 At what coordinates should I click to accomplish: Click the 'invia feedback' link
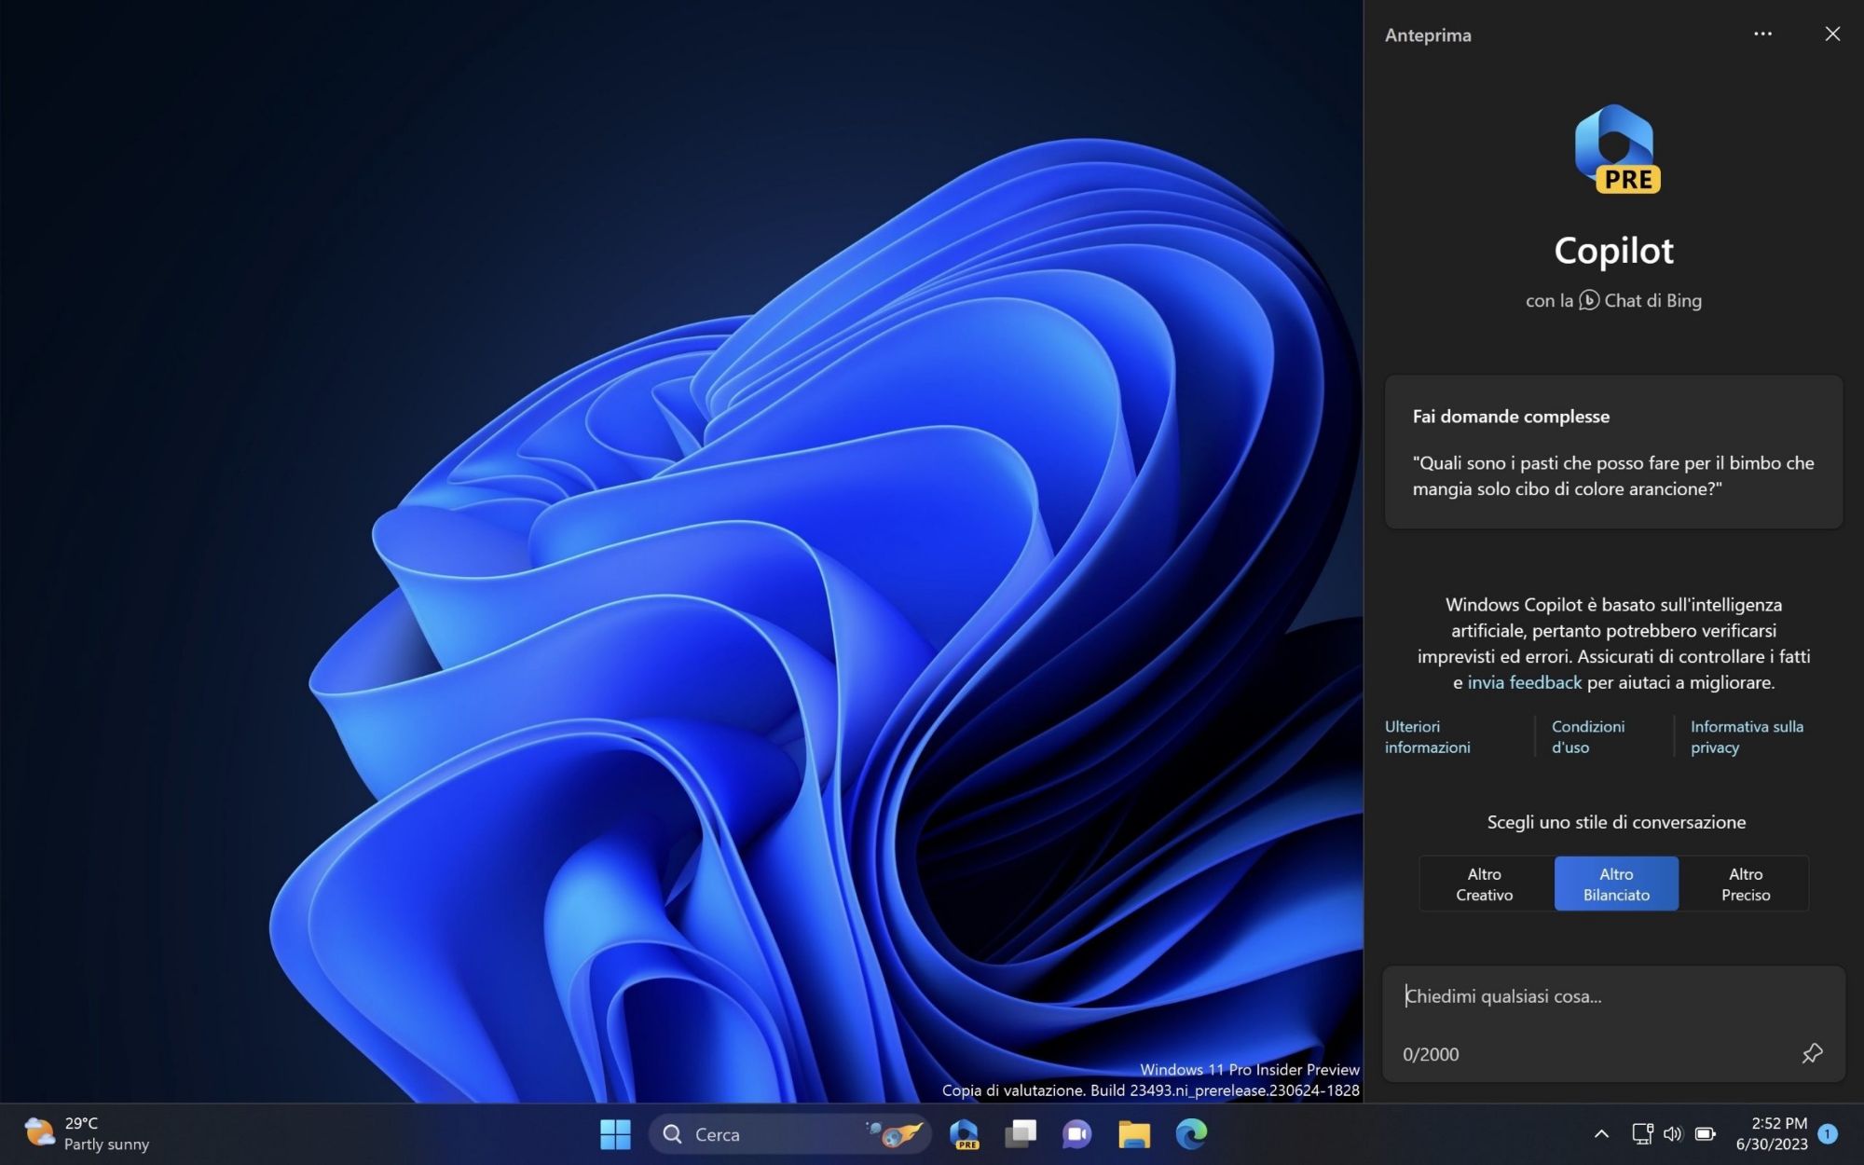(x=1524, y=682)
